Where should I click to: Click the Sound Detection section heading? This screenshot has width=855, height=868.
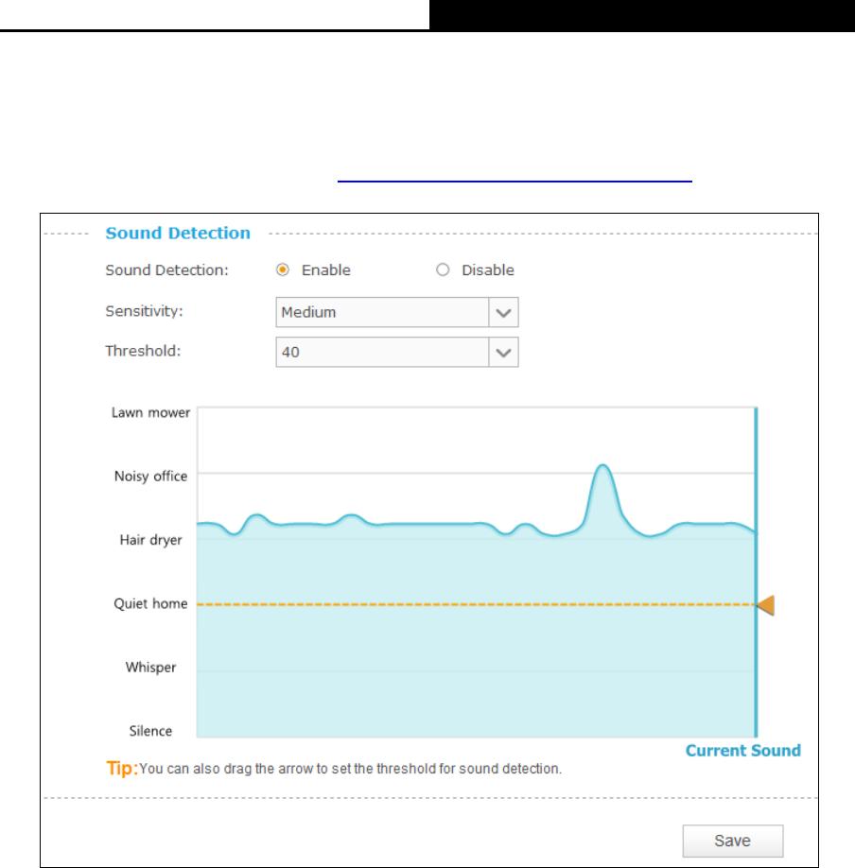pyautogui.click(x=178, y=233)
